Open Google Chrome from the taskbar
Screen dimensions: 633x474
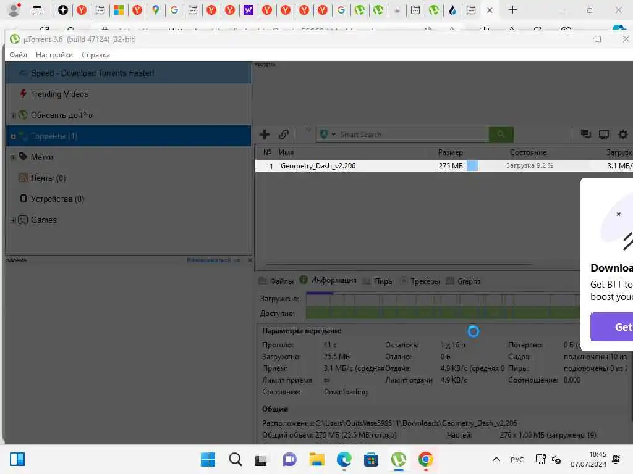[425, 459]
